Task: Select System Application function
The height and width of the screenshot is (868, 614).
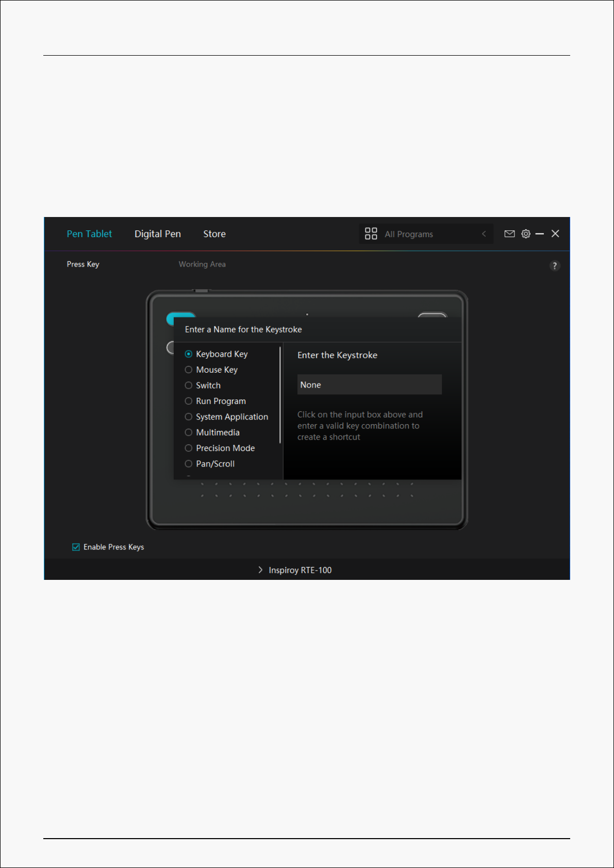Action: pos(189,417)
